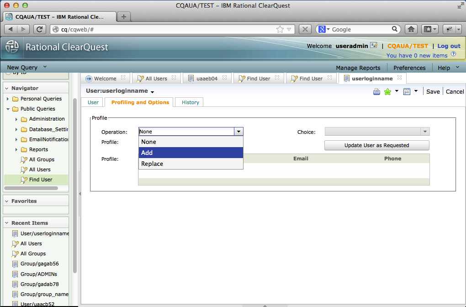The image size is (466, 307).
Task: Close the uaaeb04 tab
Action: pos(224,78)
